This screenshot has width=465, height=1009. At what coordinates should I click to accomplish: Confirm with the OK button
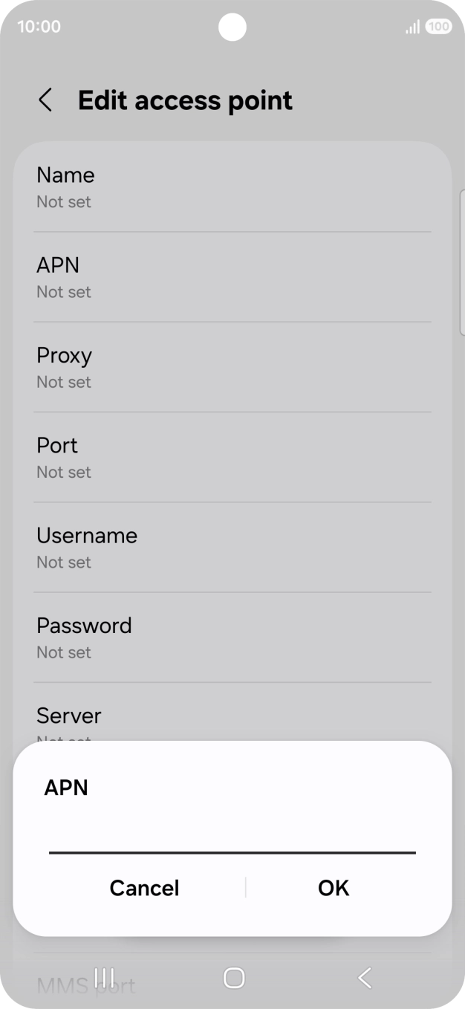pos(333,887)
